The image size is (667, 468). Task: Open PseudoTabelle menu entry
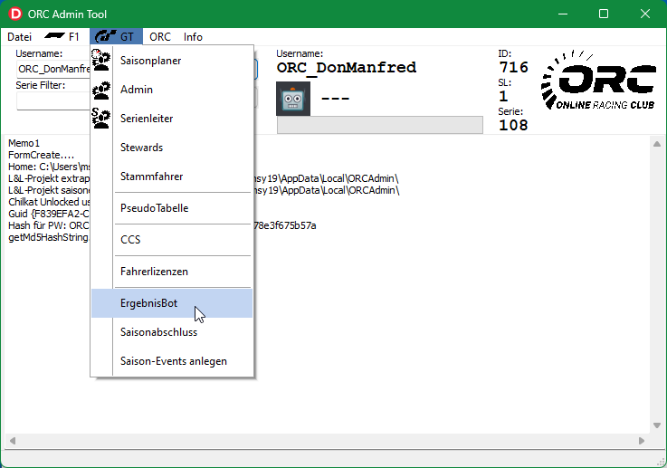[x=154, y=207]
